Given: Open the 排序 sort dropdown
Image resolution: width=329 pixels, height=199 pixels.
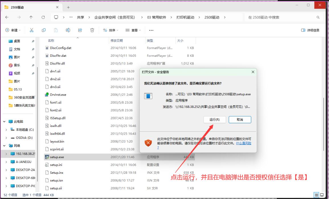Looking at the screenshot, I should [111, 30].
